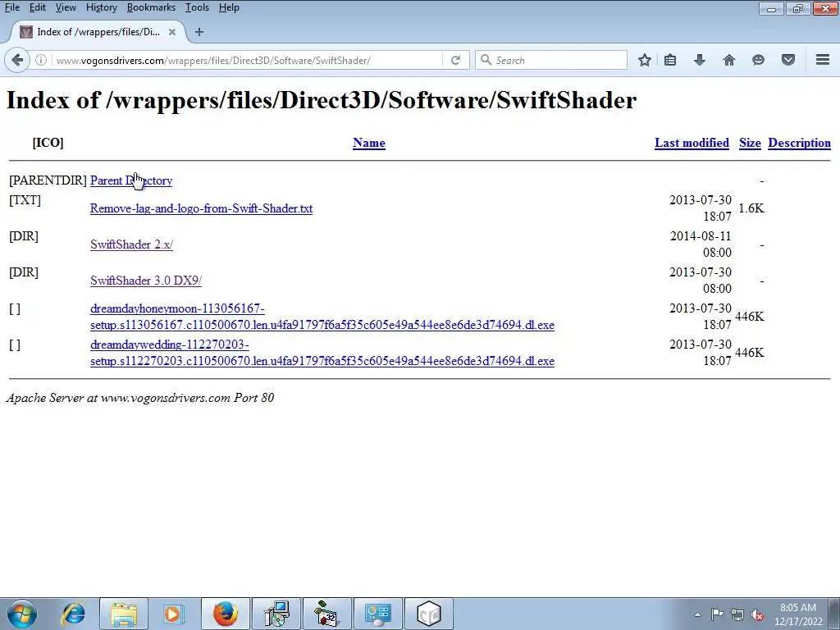Open the Help menu

229,7
